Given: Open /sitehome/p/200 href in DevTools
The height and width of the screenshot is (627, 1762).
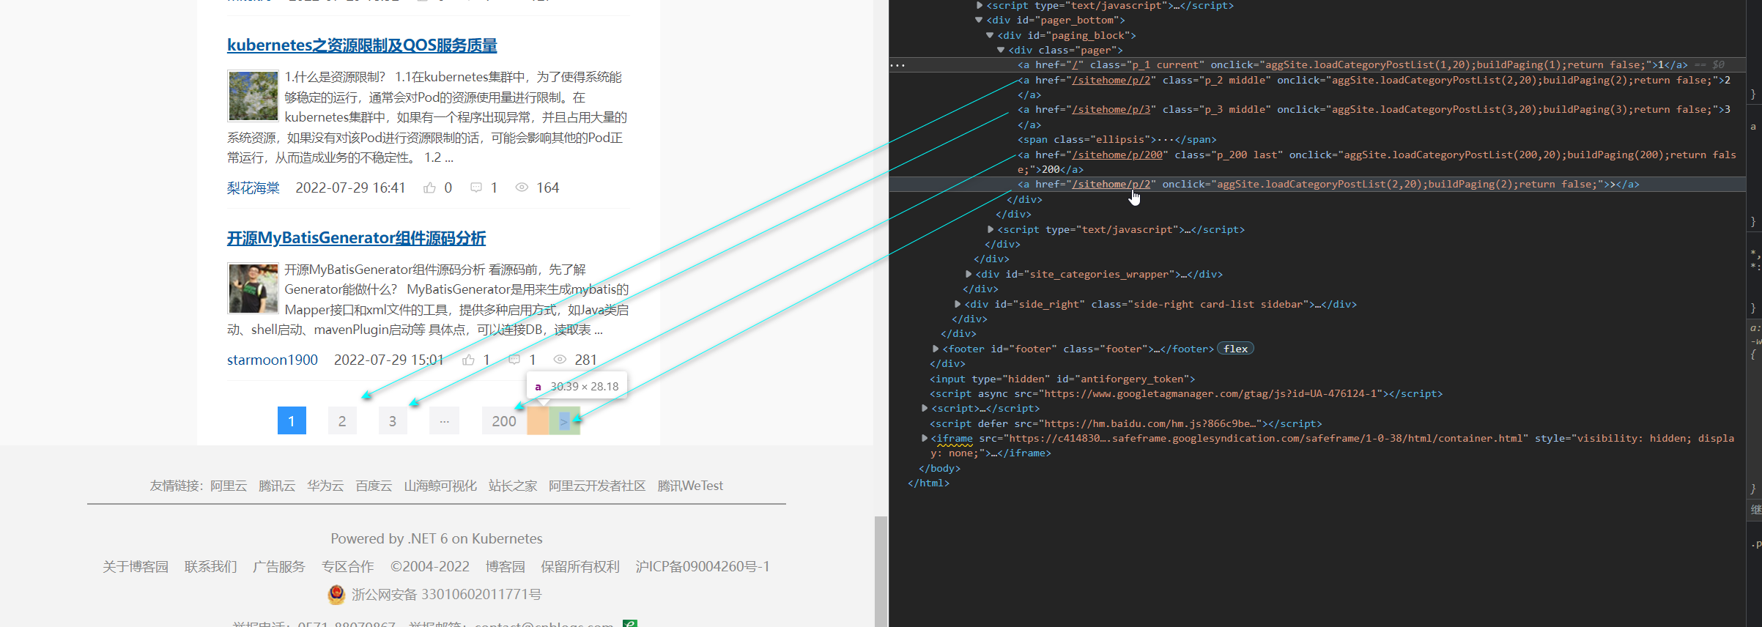Looking at the screenshot, I should (x=1117, y=155).
